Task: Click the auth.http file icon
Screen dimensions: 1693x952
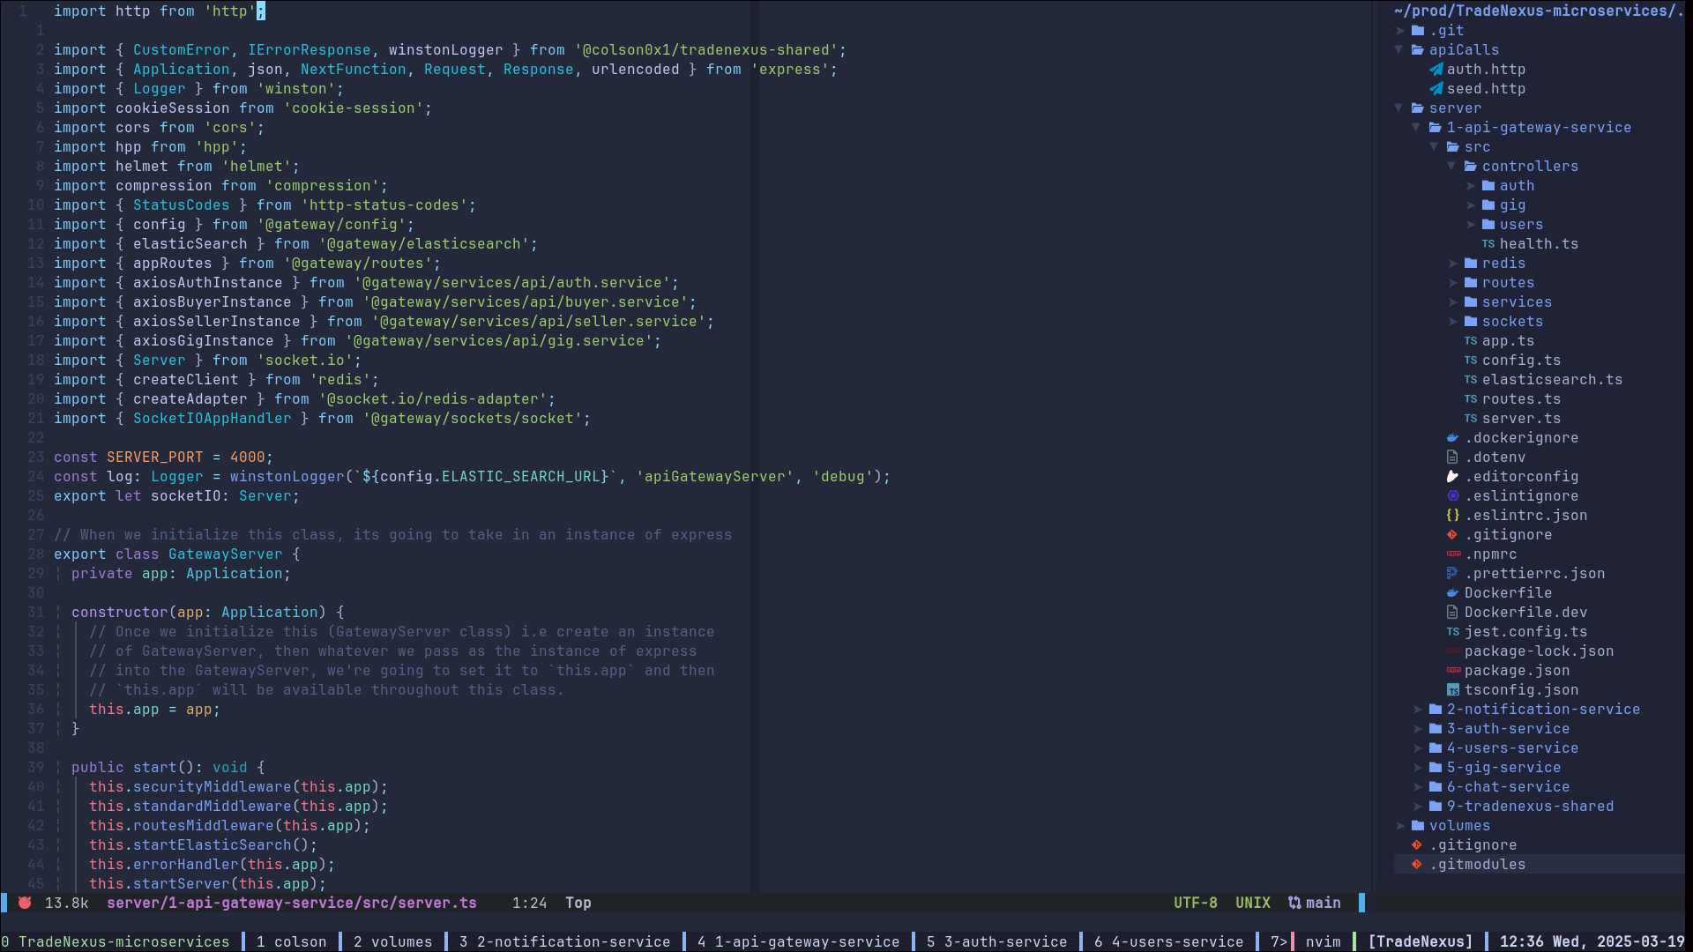Action: [1436, 70]
